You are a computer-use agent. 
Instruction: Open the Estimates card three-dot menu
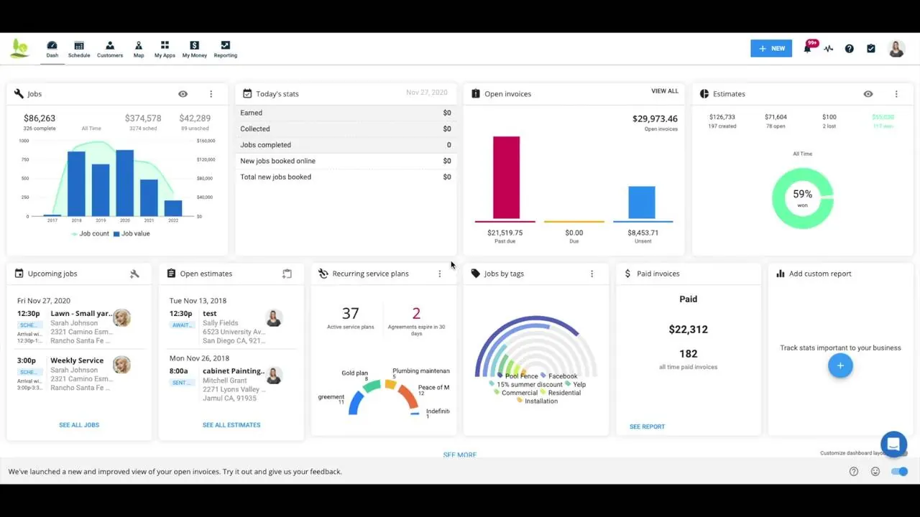(896, 94)
